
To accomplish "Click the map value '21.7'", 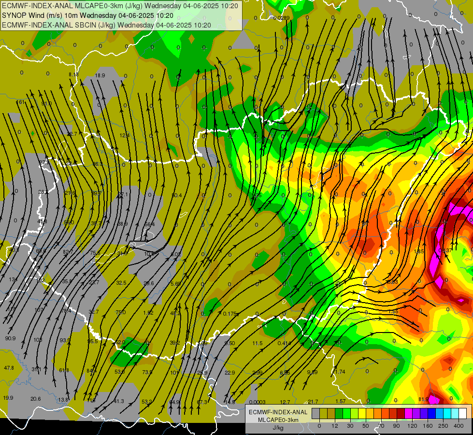I will [313, 402].
